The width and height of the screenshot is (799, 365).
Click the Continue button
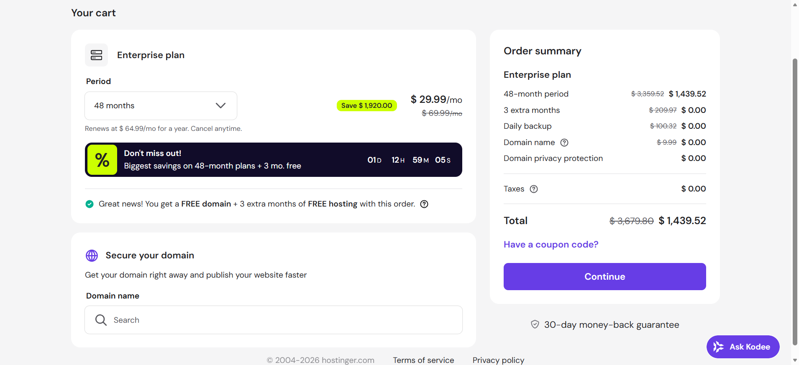pyautogui.click(x=605, y=276)
